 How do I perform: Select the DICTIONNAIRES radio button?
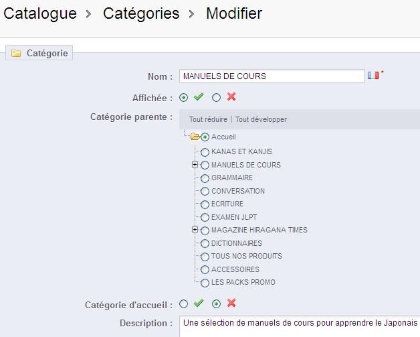pos(205,244)
